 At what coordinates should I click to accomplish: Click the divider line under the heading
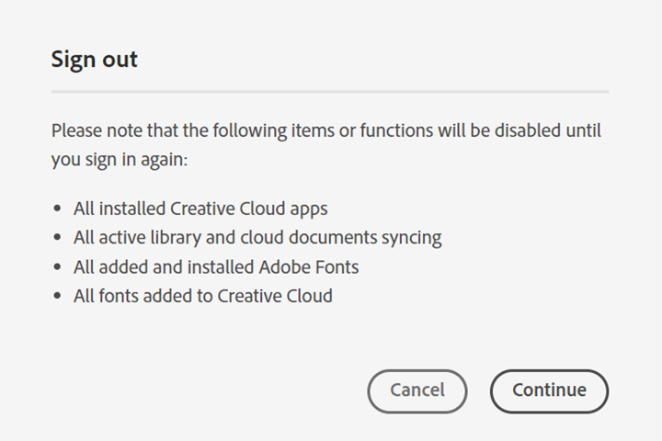click(329, 92)
